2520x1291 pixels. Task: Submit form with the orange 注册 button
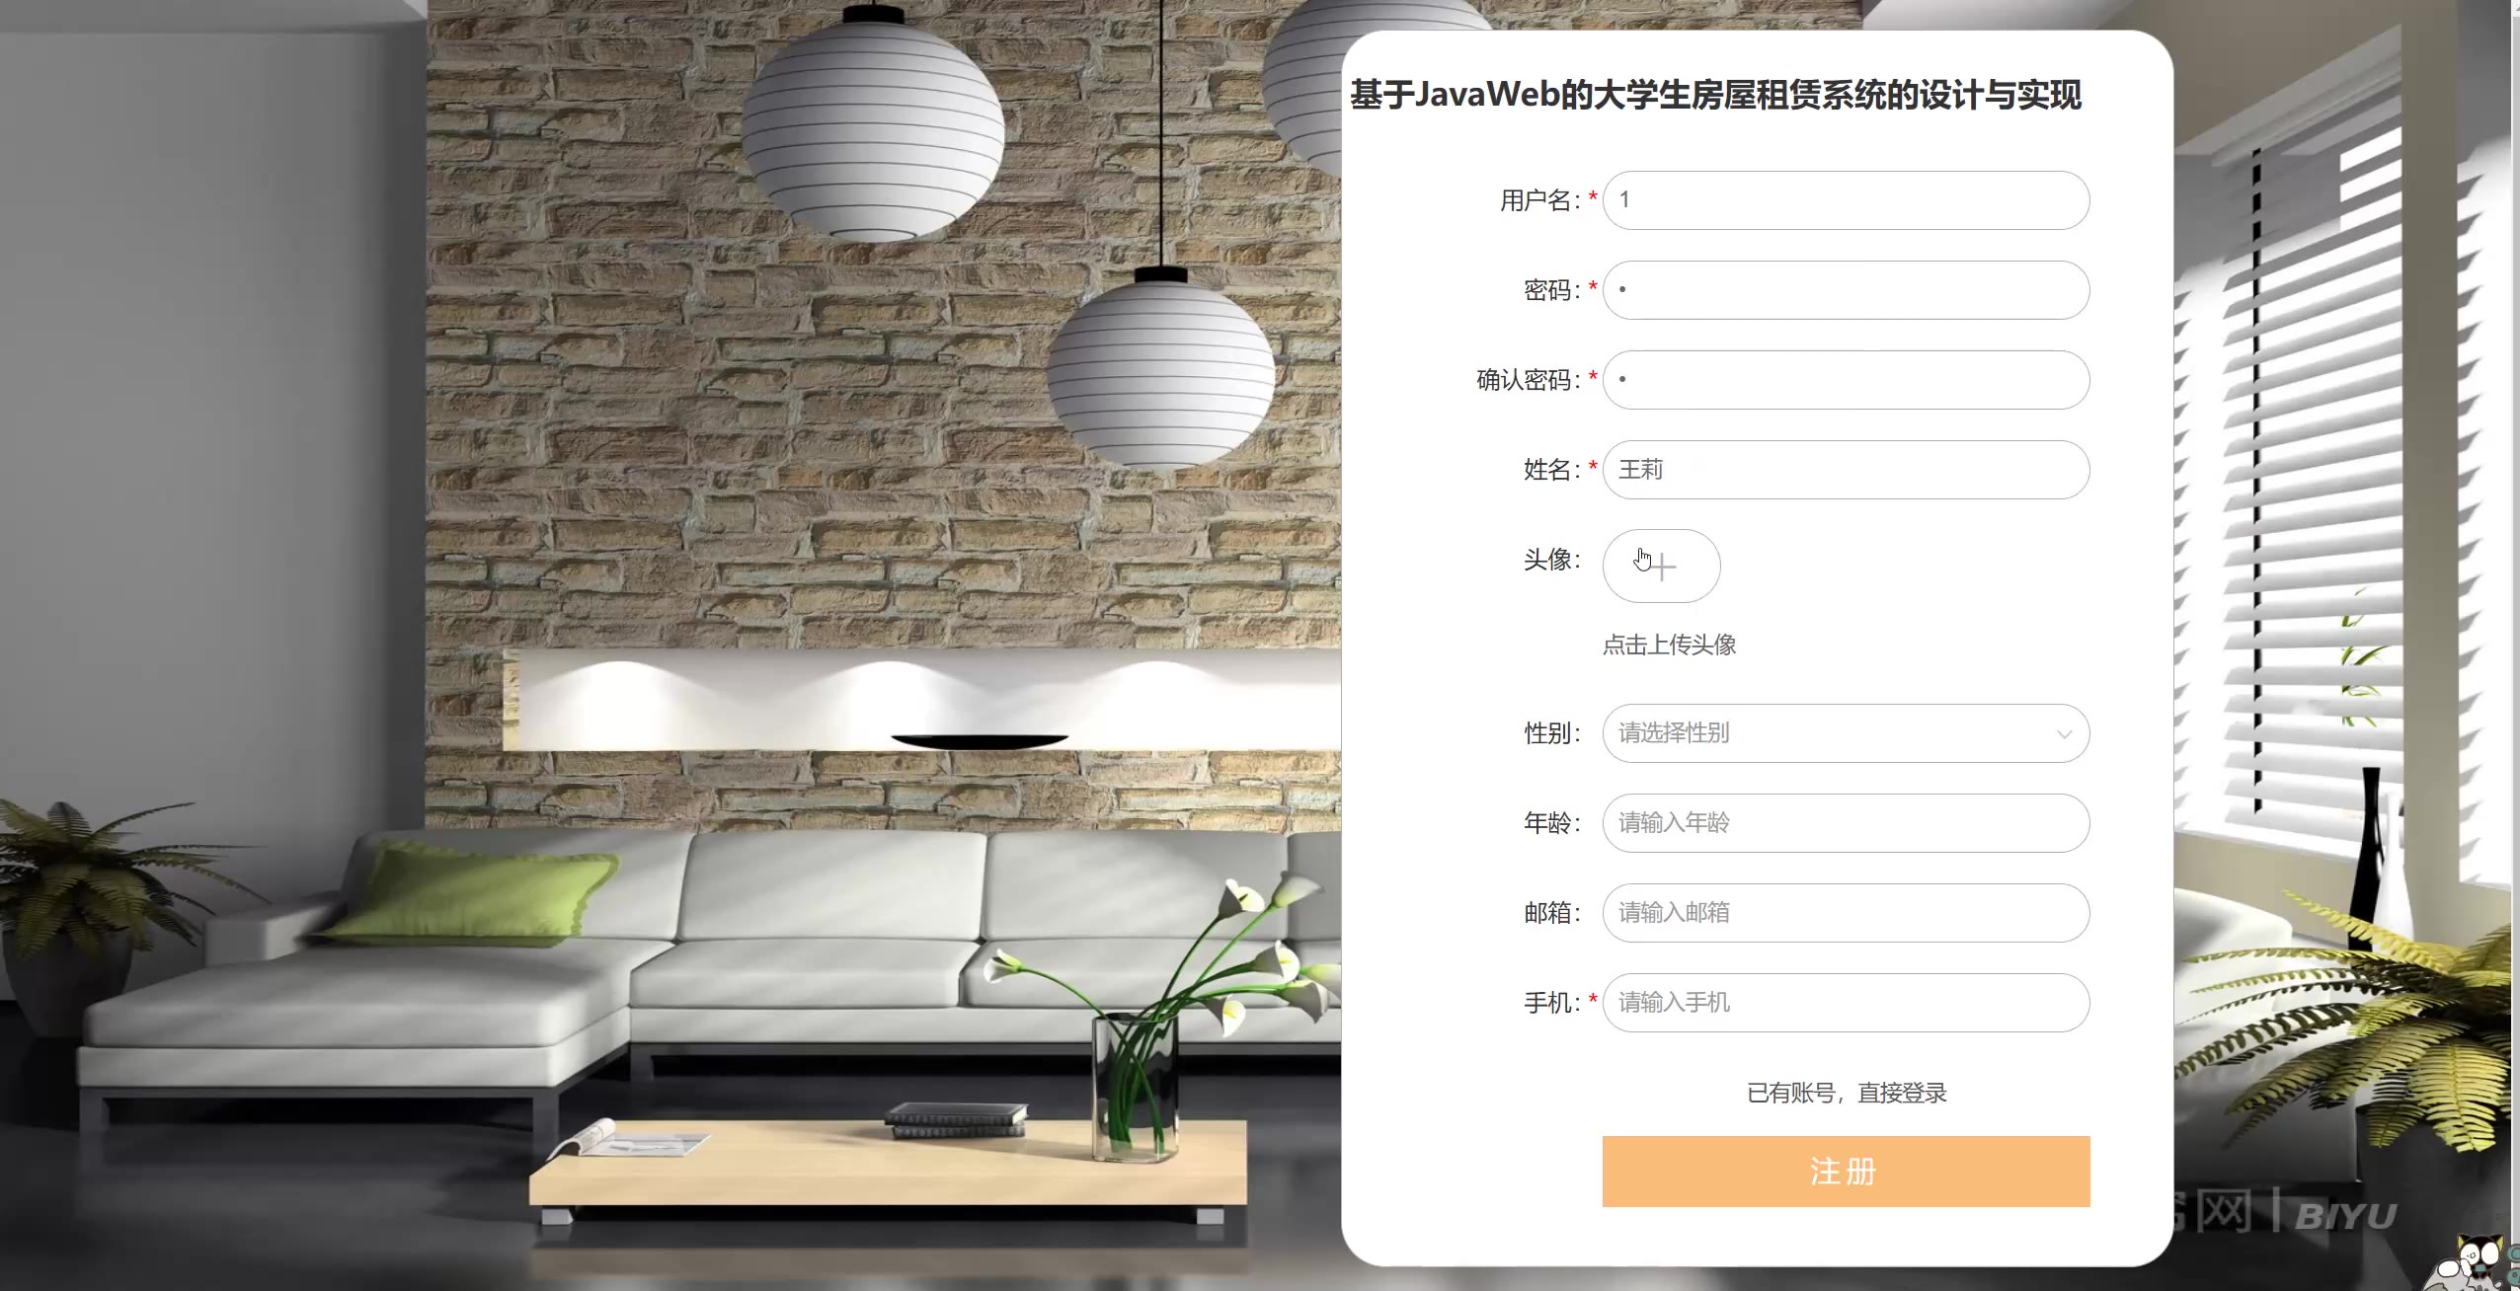coord(1846,1172)
